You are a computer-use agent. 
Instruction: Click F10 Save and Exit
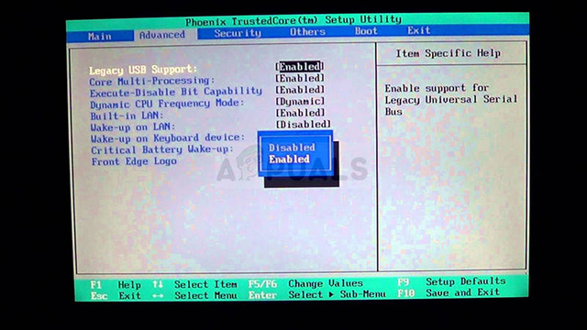pos(449,292)
